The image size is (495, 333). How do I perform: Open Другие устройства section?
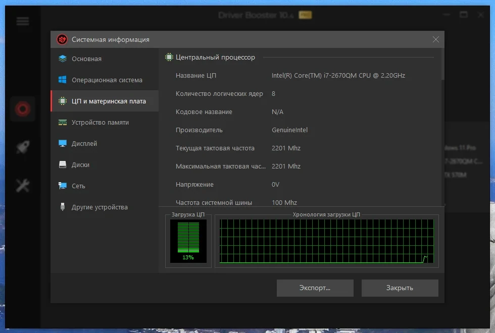click(x=105, y=207)
